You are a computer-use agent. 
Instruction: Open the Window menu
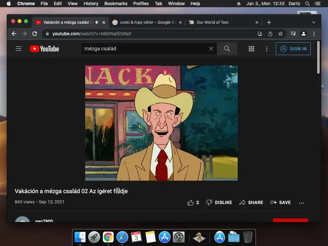pyautogui.click(x=176, y=4)
